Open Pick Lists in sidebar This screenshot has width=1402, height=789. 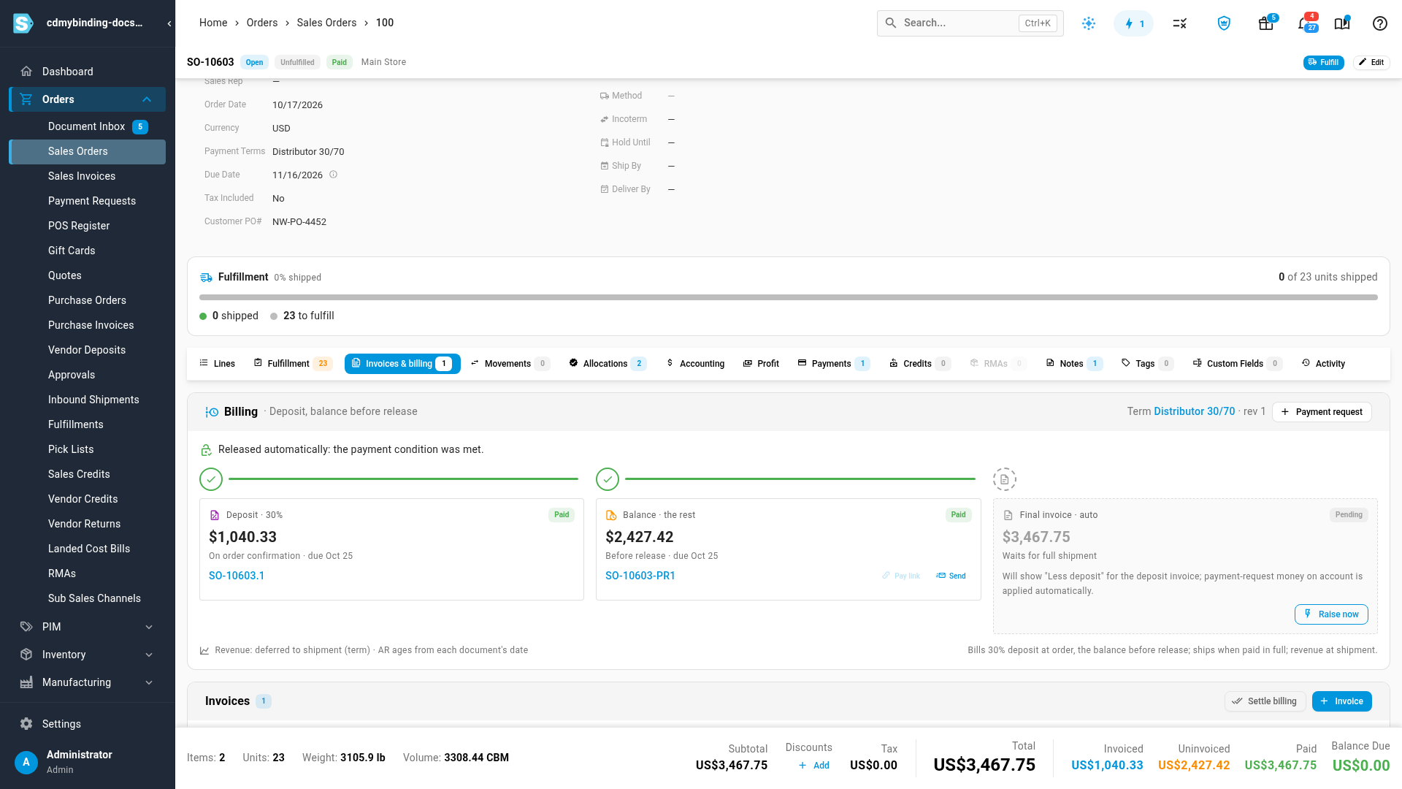pyautogui.click(x=87, y=449)
